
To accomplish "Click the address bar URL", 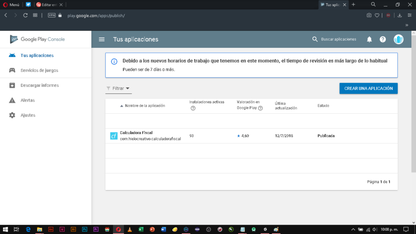I will (96, 16).
